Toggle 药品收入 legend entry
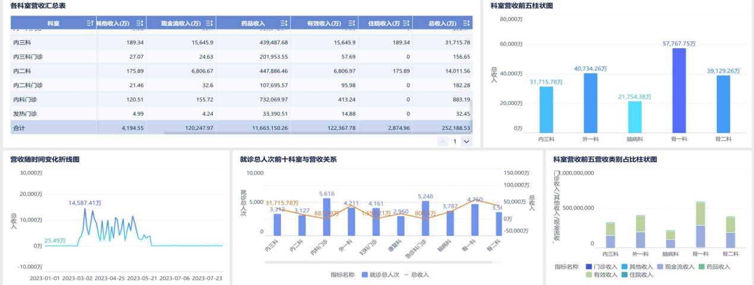 (715, 267)
